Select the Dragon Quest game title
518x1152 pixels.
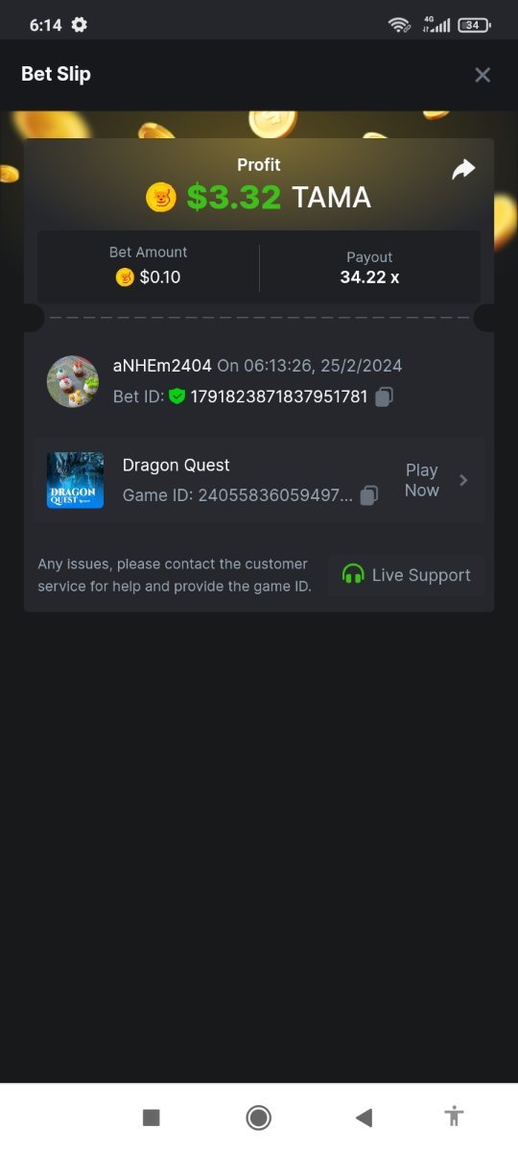pyautogui.click(x=177, y=465)
